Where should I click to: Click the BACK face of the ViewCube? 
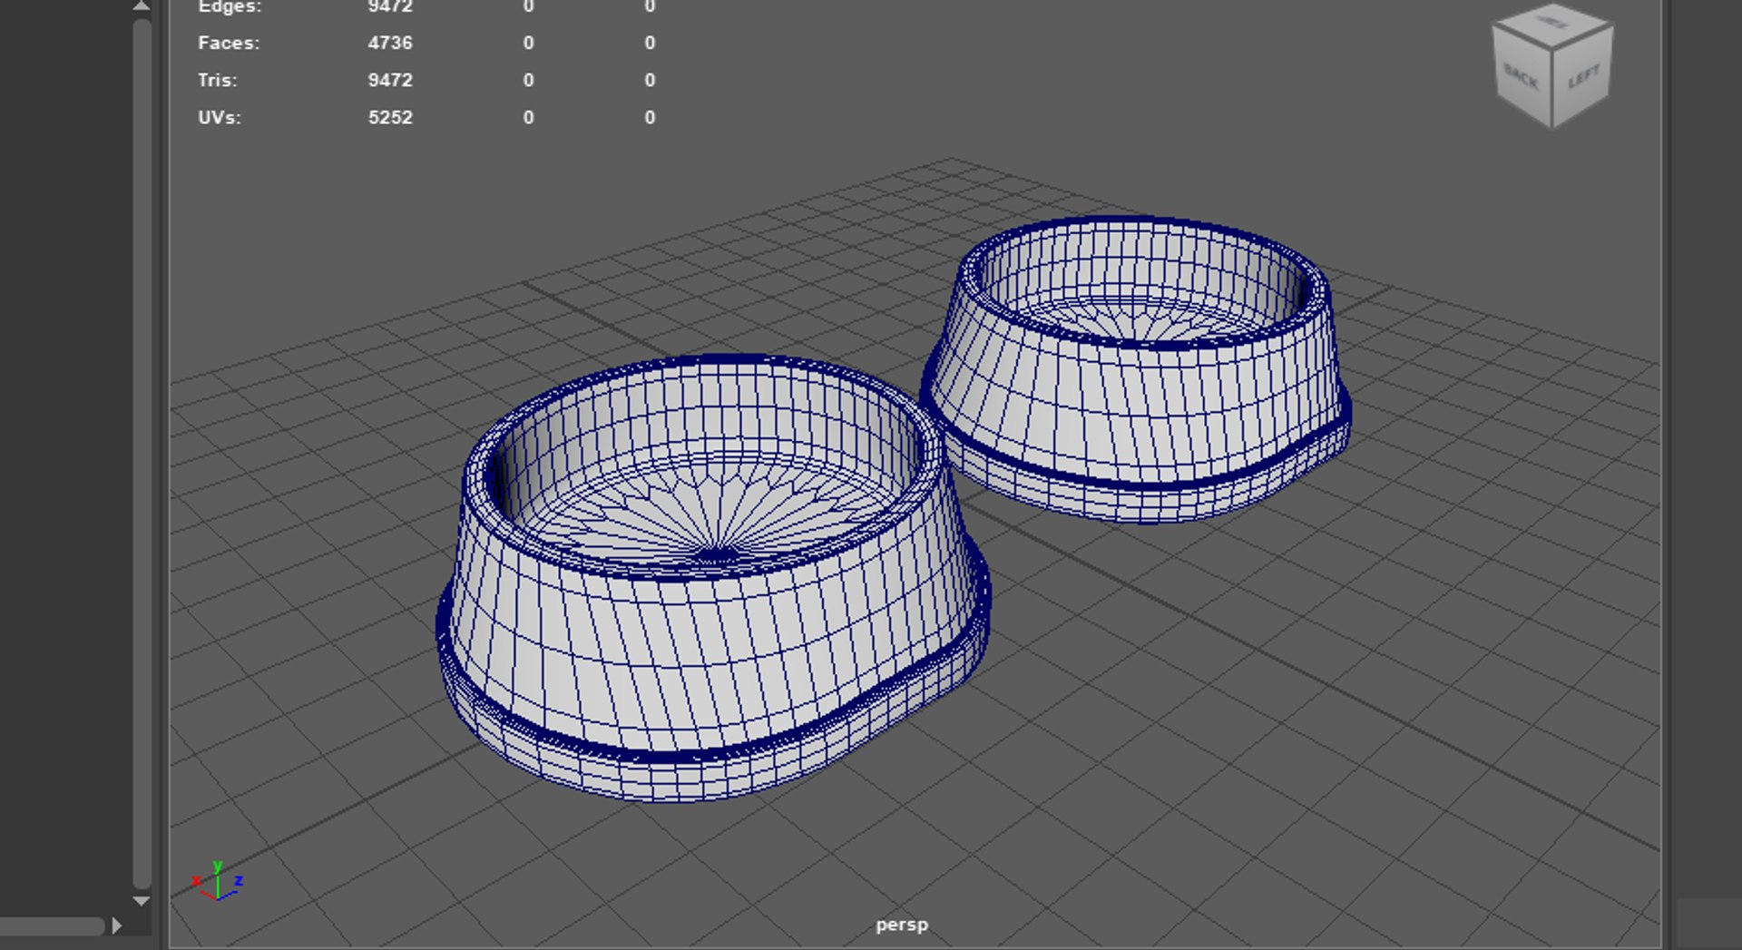(1522, 79)
